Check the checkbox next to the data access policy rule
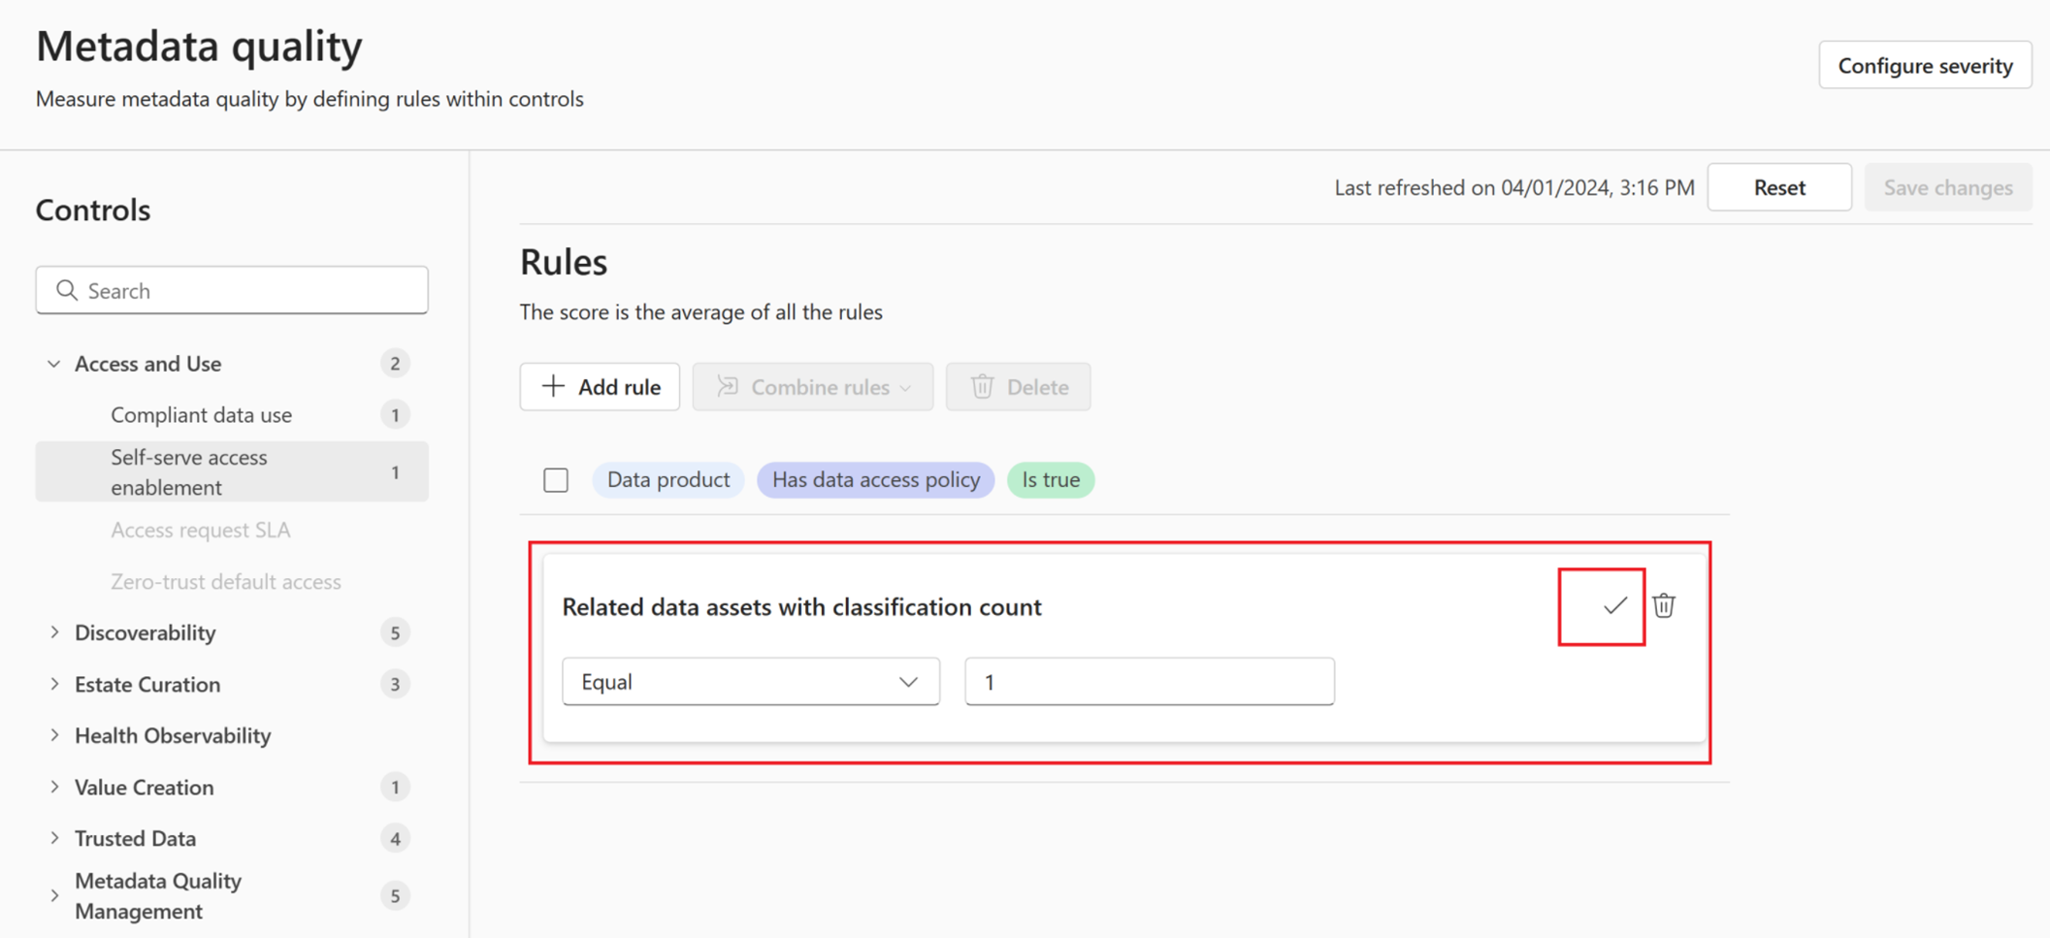Viewport: 2050px width, 938px height. tap(556, 479)
